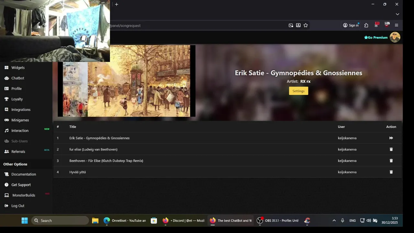Viewport: 414px width, 233px height.
Task: Click the extension icon with >2k badge
Action: (387, 25)
